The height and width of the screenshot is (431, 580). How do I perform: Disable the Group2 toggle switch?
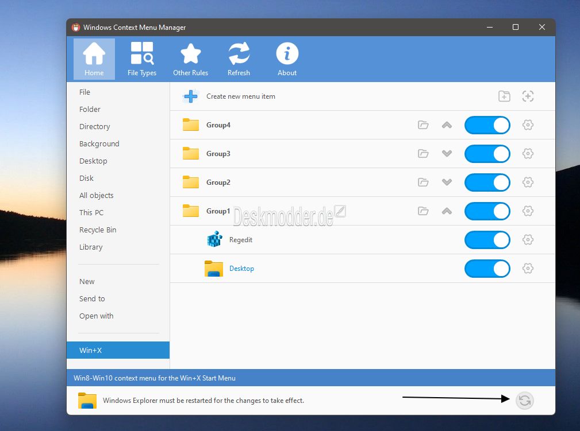tap(487, 183)
